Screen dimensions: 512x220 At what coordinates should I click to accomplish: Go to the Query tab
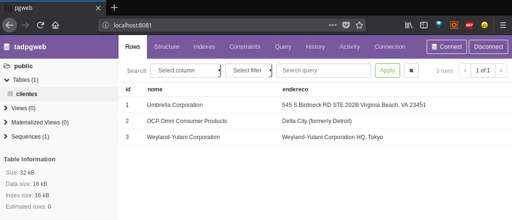(283, 47)
